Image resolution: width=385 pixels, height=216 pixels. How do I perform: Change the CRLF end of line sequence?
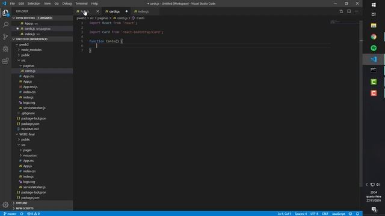click(325, 214)
